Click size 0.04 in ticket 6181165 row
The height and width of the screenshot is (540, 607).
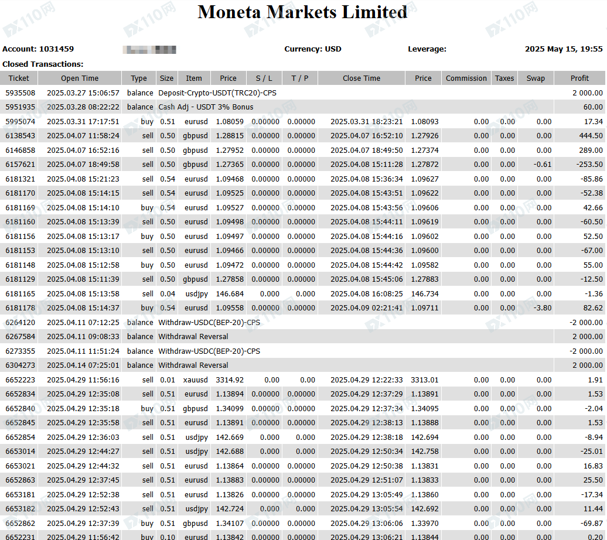168,294
